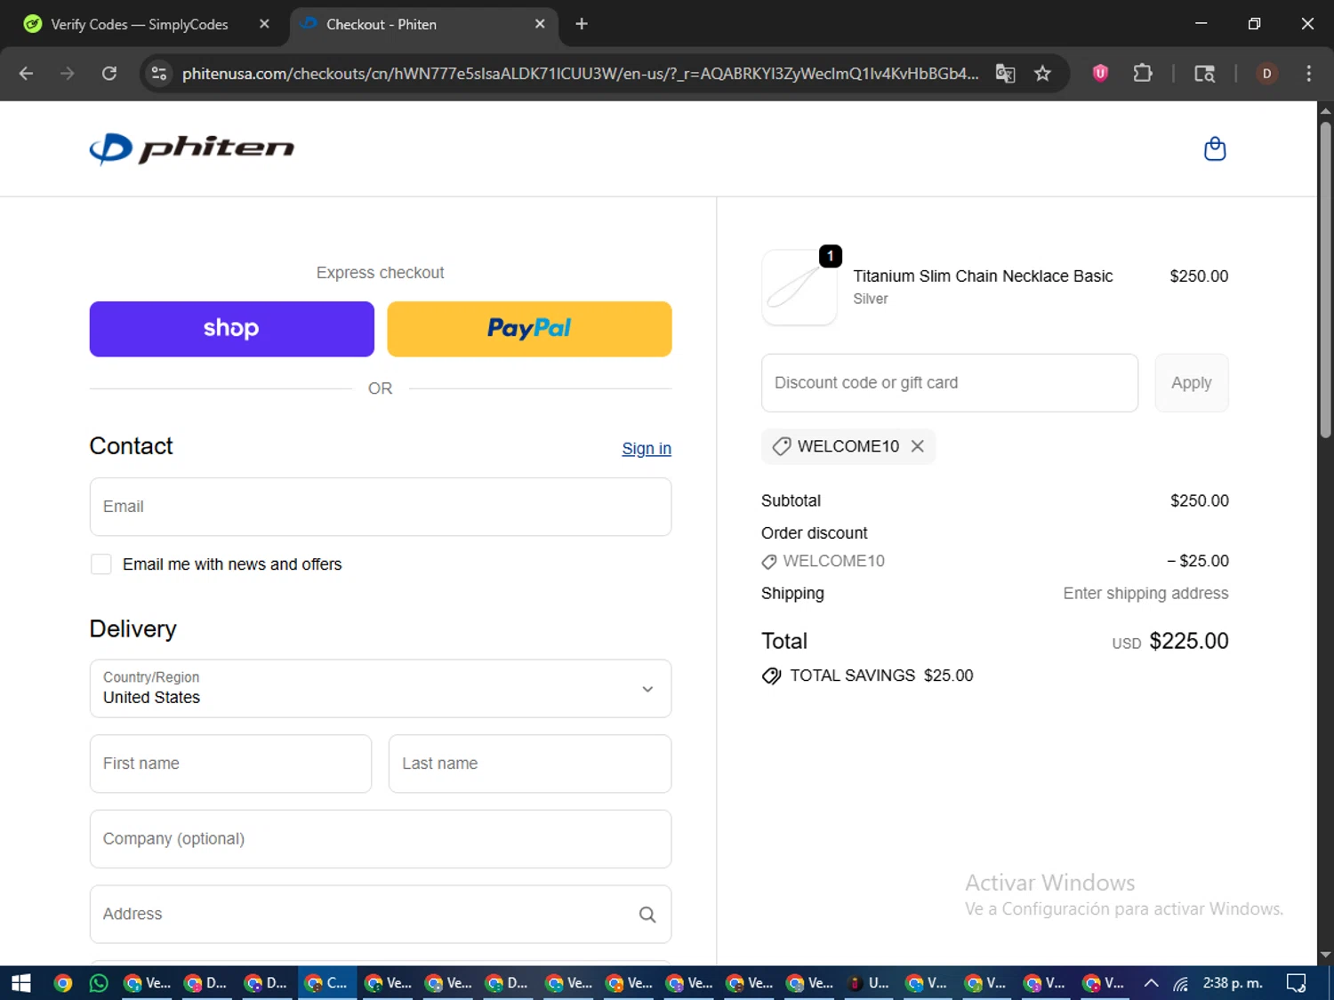The width and height of the screenshot is (1334, 1000).
Task: Close the Verify Codes — SimplyCodes tab
Action: point(264,24)
